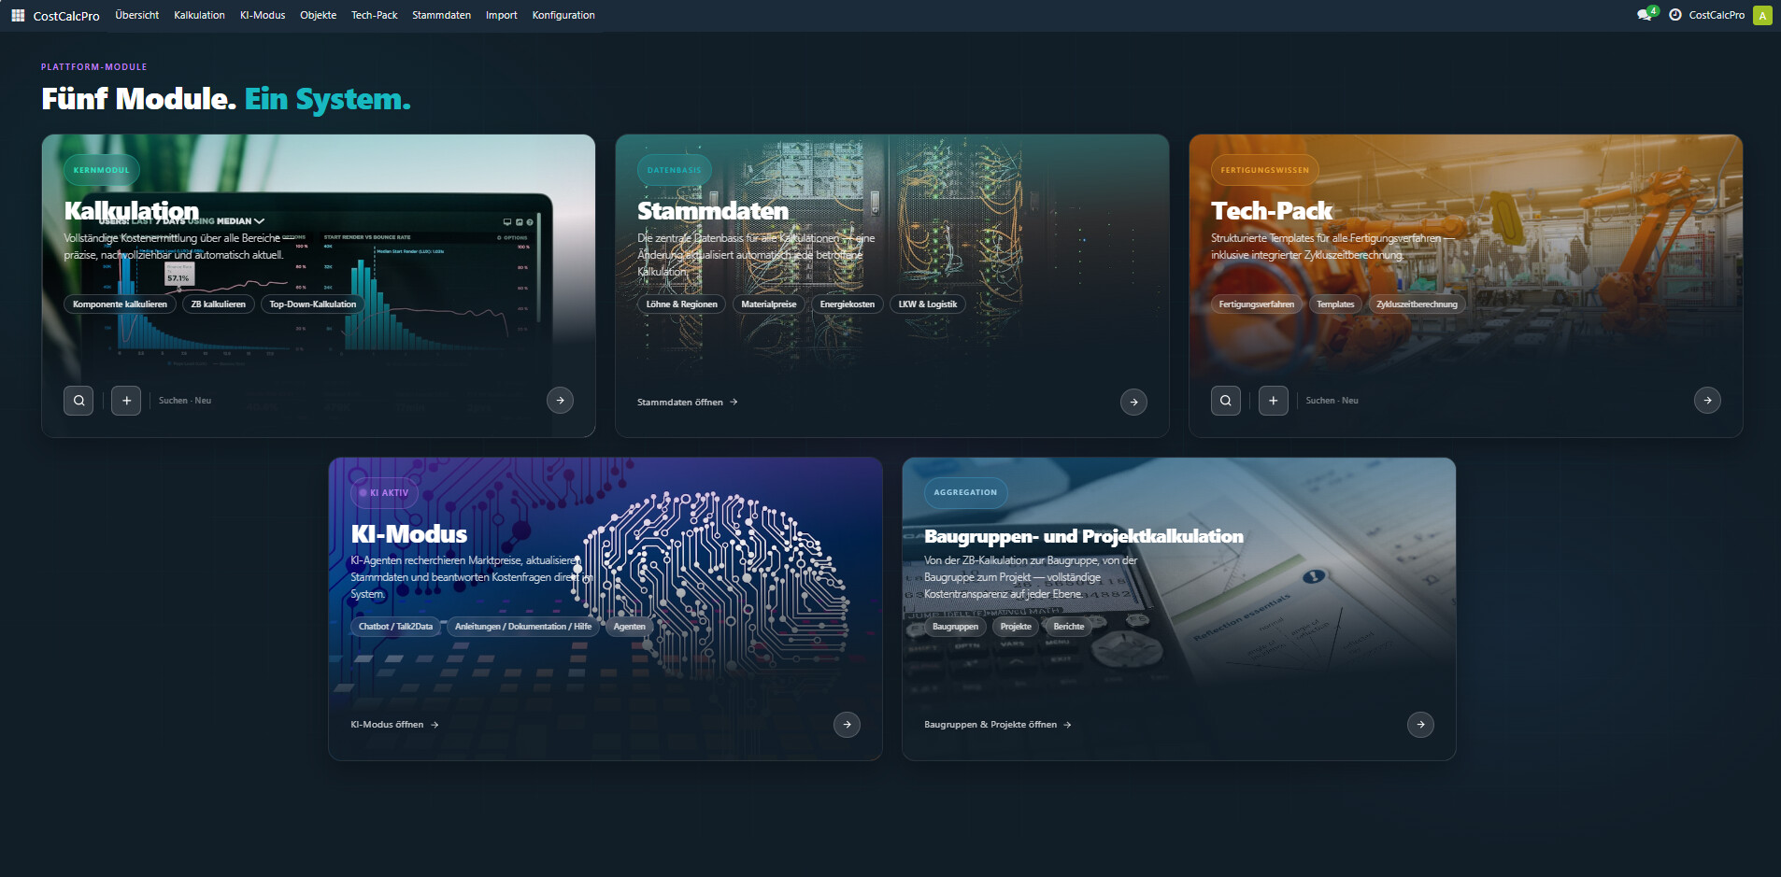Image resolution: width=1781 pixels, height=877 pixels.
Task: Select 'Projekte' chip in Baugruppen card
Action: [1016, 627]
